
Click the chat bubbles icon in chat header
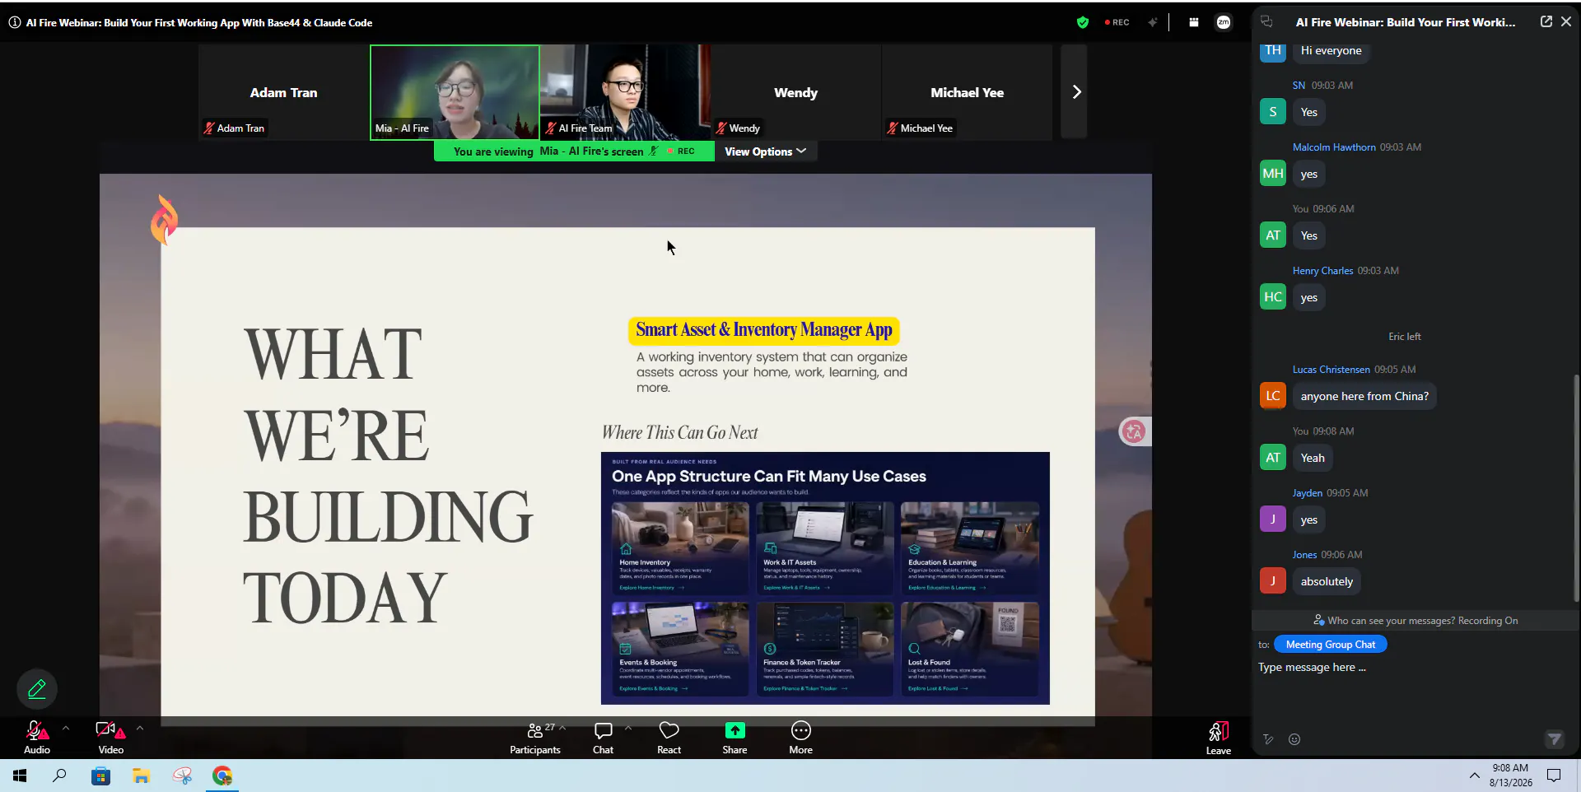click(1267, 22)
